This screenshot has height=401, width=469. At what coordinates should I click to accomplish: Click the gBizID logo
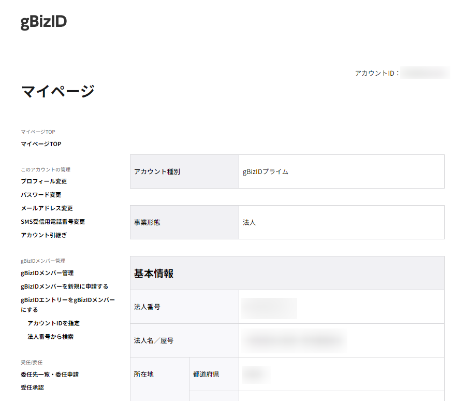coord(43,22)
